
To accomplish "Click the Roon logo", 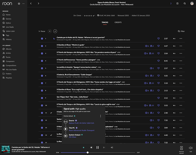I will [x=7, y=3].
